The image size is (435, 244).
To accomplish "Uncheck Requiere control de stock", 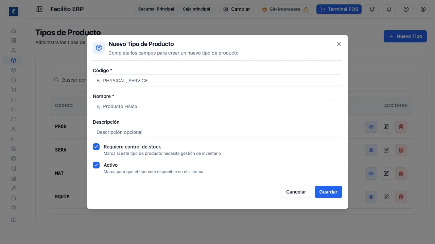I will (x=96, y=147).
